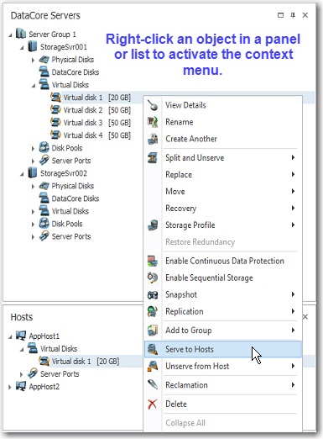Open the Move submenu arrow

pyautogui.click(x=293, y=191)
